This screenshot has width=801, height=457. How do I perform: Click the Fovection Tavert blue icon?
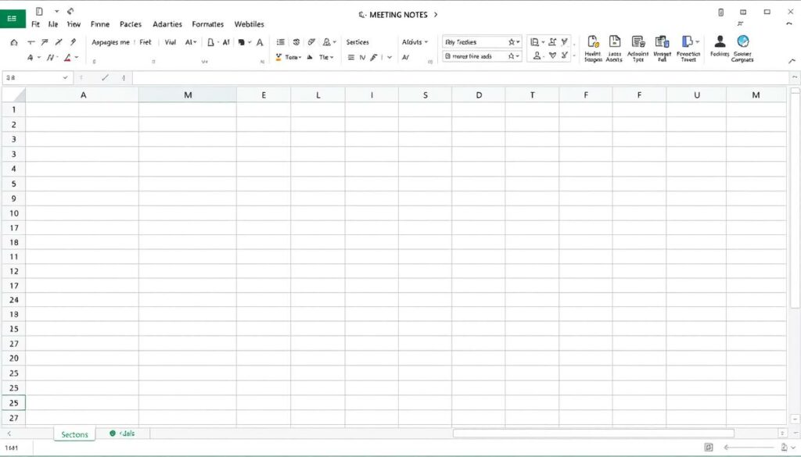click(688, 48)
